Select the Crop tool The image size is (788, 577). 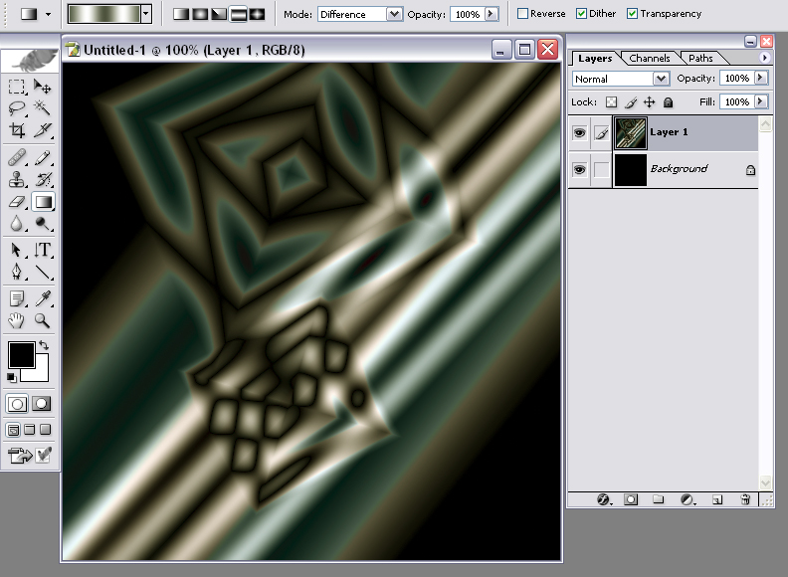17,130
